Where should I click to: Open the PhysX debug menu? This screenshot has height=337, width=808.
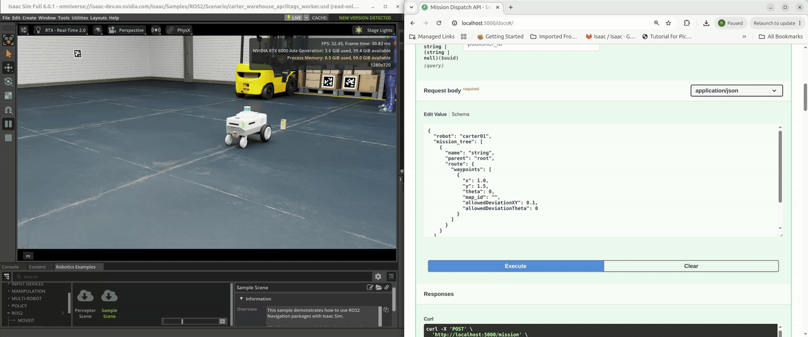click(x=179, y=30)
